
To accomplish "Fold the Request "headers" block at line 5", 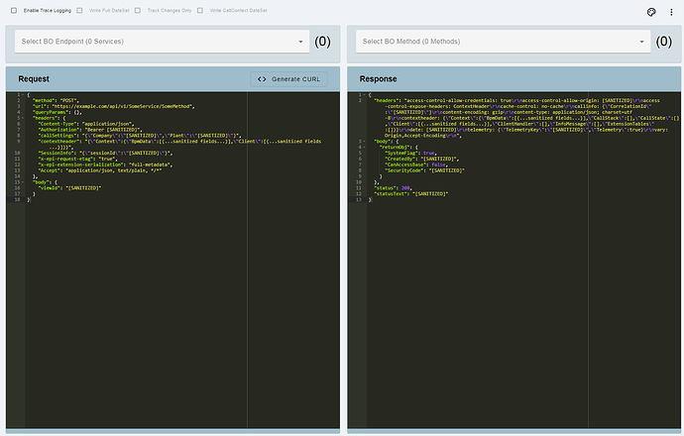I will tap(23, 118).
